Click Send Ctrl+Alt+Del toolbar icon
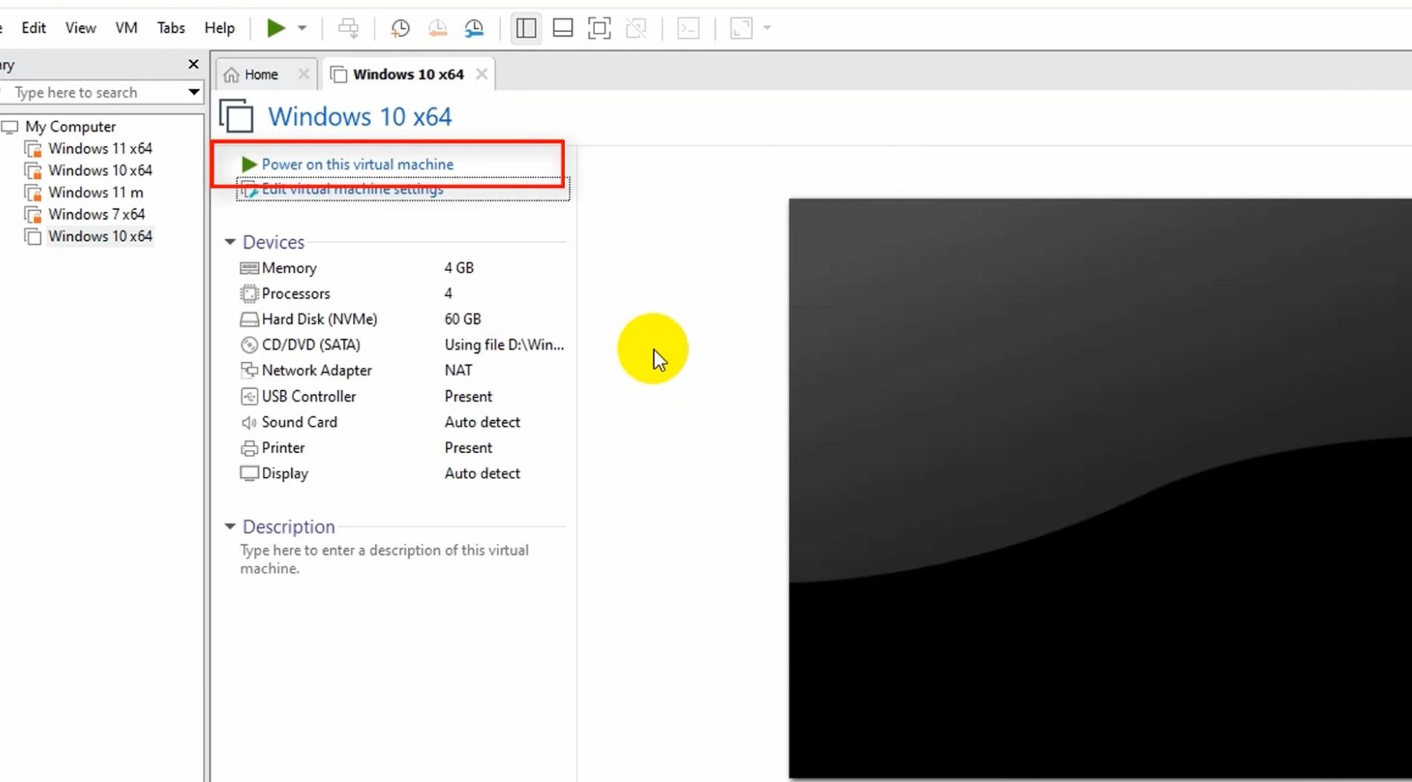This screenshot has width=1412, height=782. [x=349, y=28]
